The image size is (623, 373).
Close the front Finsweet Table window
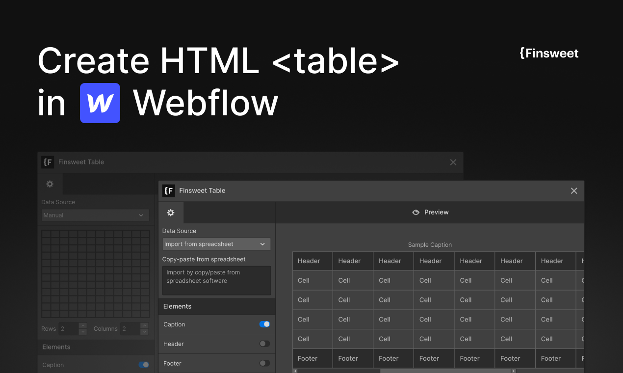[x=574, y=191]
